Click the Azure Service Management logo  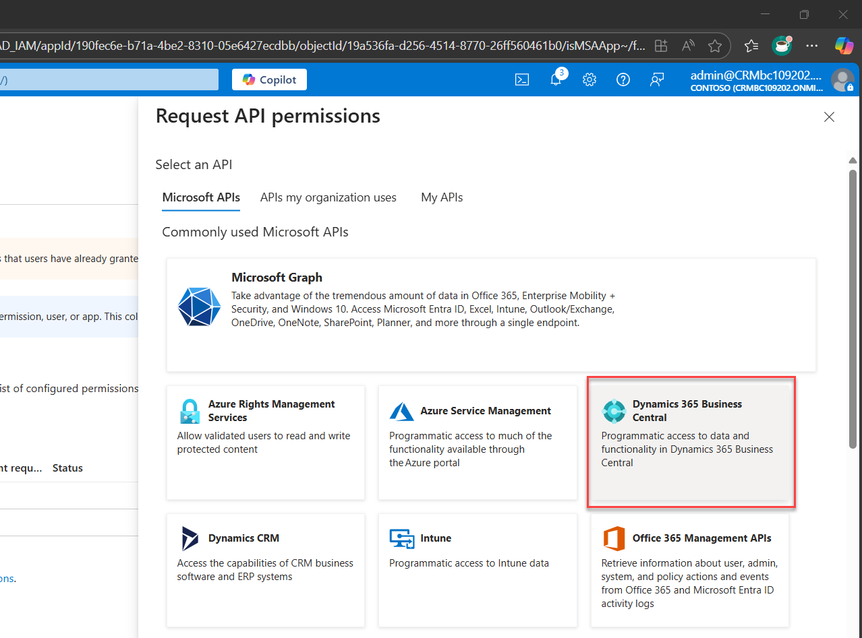coord(402,411)
